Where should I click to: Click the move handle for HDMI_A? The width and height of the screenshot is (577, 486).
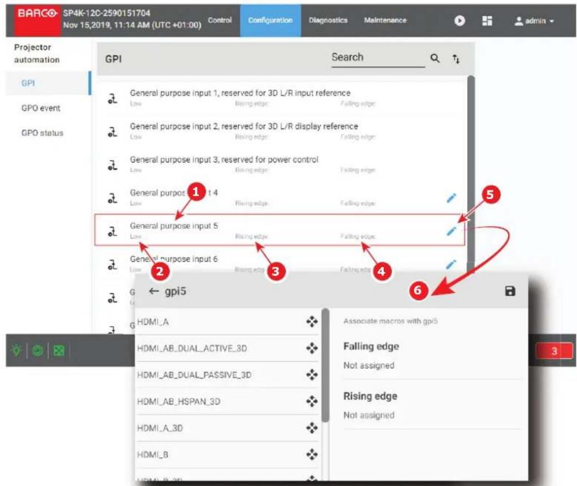pos(312,322)
